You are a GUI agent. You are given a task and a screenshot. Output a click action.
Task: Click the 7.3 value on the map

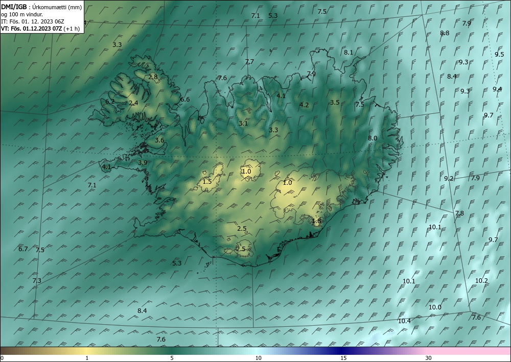click(37, 280)
